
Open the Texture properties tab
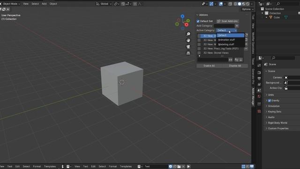point(259,111)
